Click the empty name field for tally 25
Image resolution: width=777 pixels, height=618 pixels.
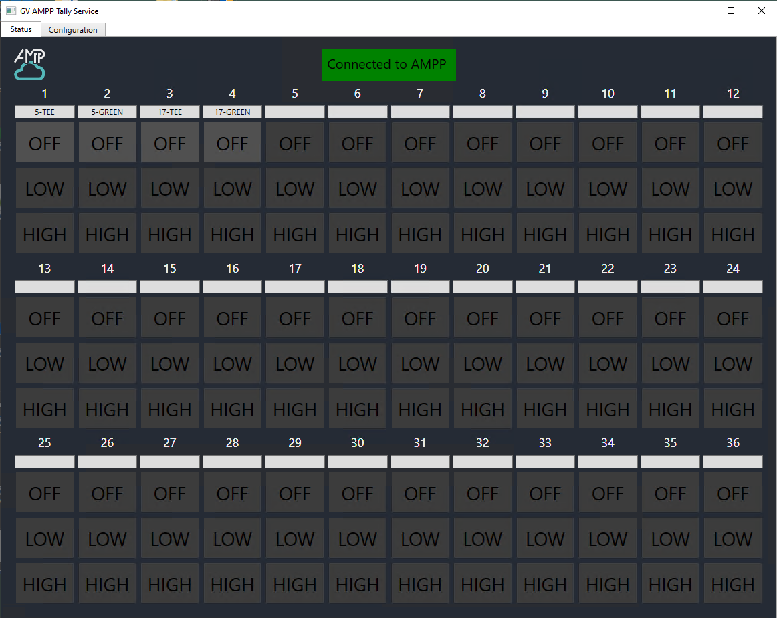(45, 462)
